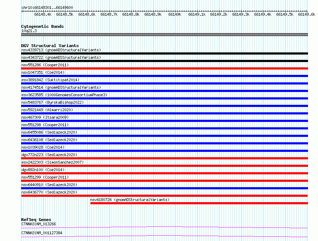Screen dimensions: 318x241
Task: Open nsv6440910 Sedlazeck2020 label
Action: click(49, 185)
